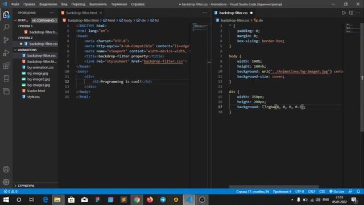Click the div breadcrumb in CSS editor
The image size is (364, 205).
(259, 20)
